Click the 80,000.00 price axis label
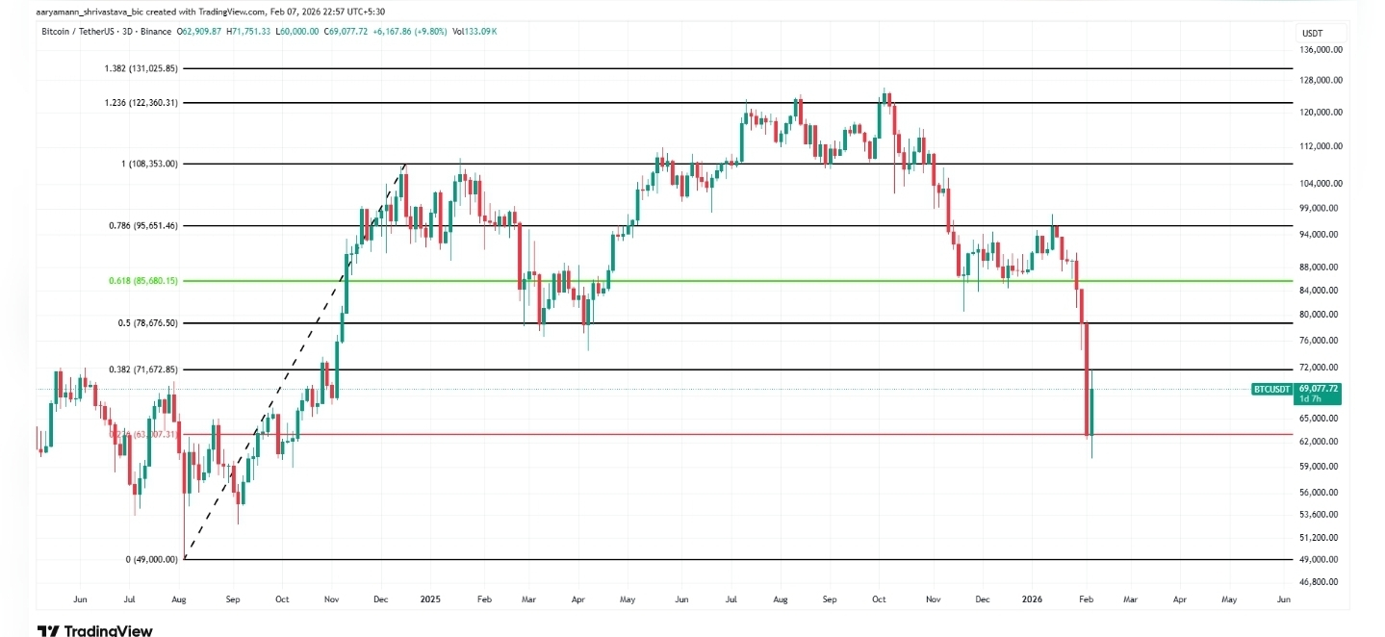 [x=1318, y=315]
